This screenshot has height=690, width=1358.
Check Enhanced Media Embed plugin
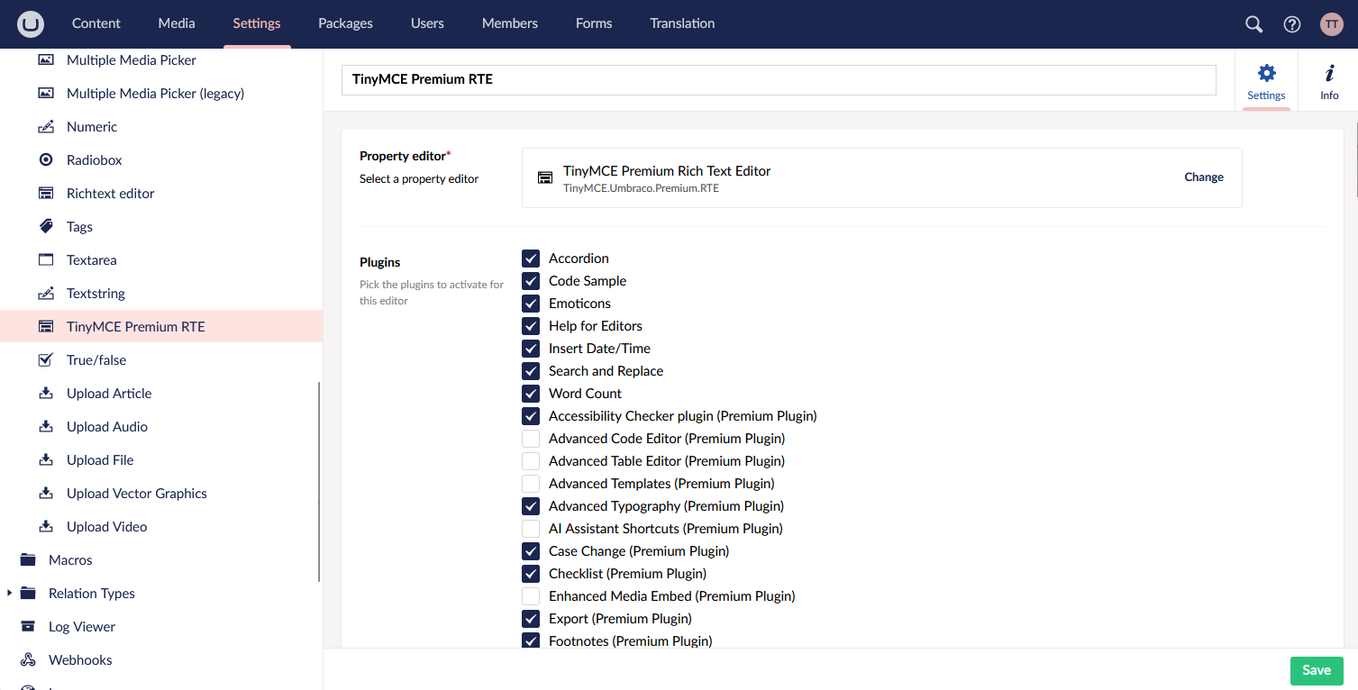pos(531,596)
